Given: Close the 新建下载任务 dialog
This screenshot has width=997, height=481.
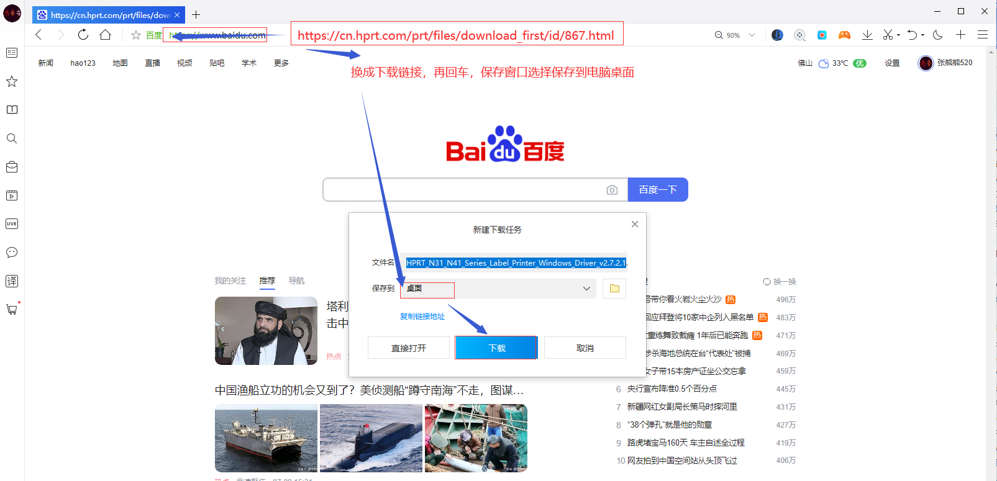Looking at the screenshot, I should 635,224.
